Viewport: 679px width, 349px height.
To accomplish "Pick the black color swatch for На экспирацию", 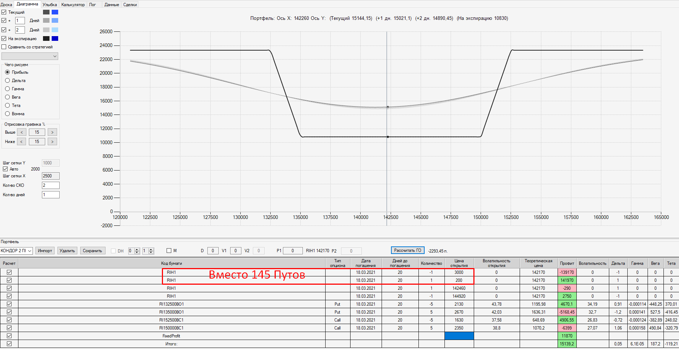I will pyautogui.click(x=46, y=39).
